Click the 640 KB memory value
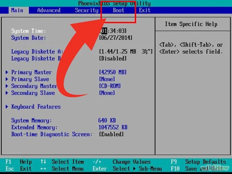 [107, 120]
